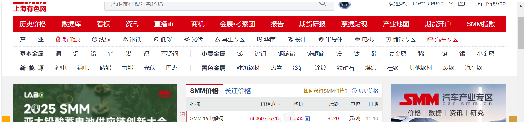524x122 pixels.
Task: Open 期货研报 in the red navigation bar
Action: (312, 24)
